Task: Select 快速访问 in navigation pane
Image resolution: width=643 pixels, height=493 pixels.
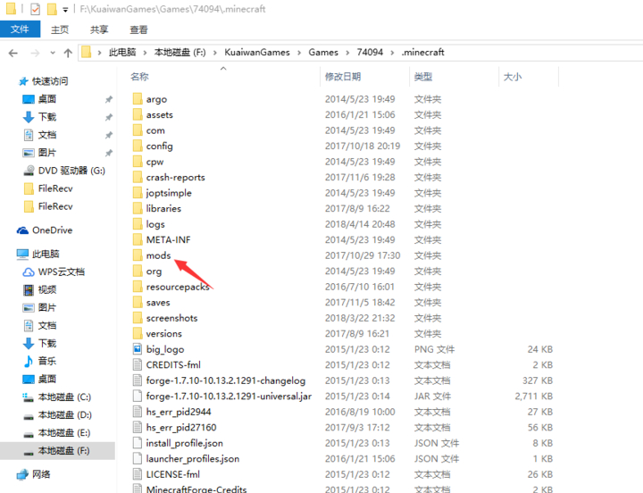Action: click(50, 81)
